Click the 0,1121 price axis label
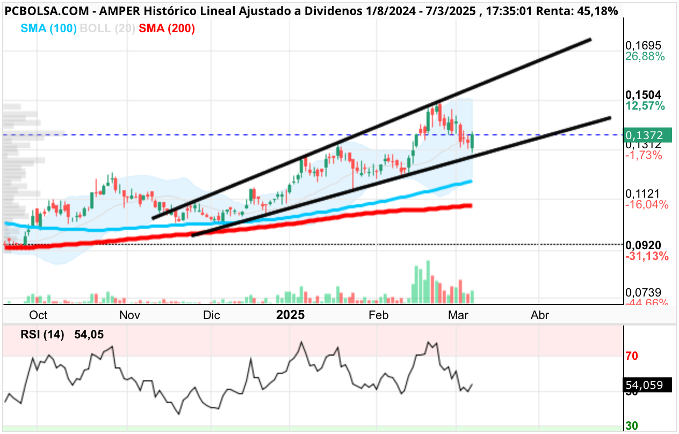This screenshot has height=434, width=679. (643, 194)
